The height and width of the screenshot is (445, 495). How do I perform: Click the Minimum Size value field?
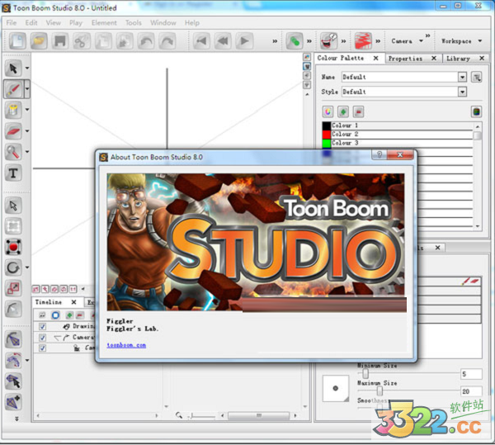coord(471,374)
